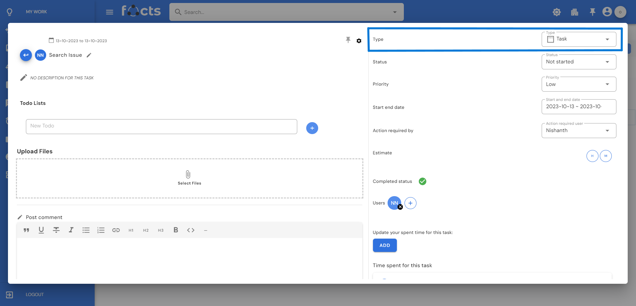The height and width of the screenshot is (306, 636).
Task: Click Select Files to upload
Action: click(x=189, y=178)
